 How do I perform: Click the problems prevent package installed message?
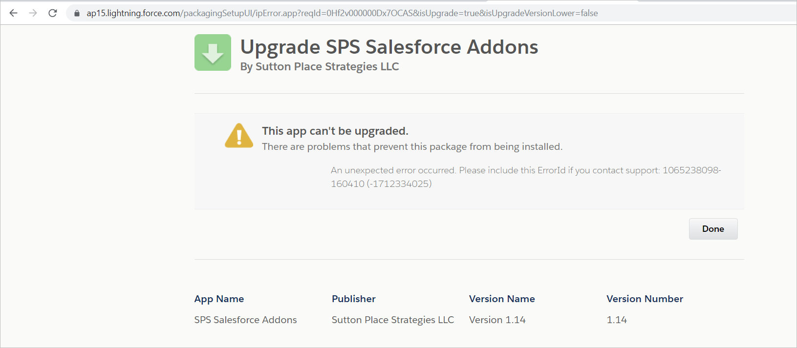click(x=412, y=146)
